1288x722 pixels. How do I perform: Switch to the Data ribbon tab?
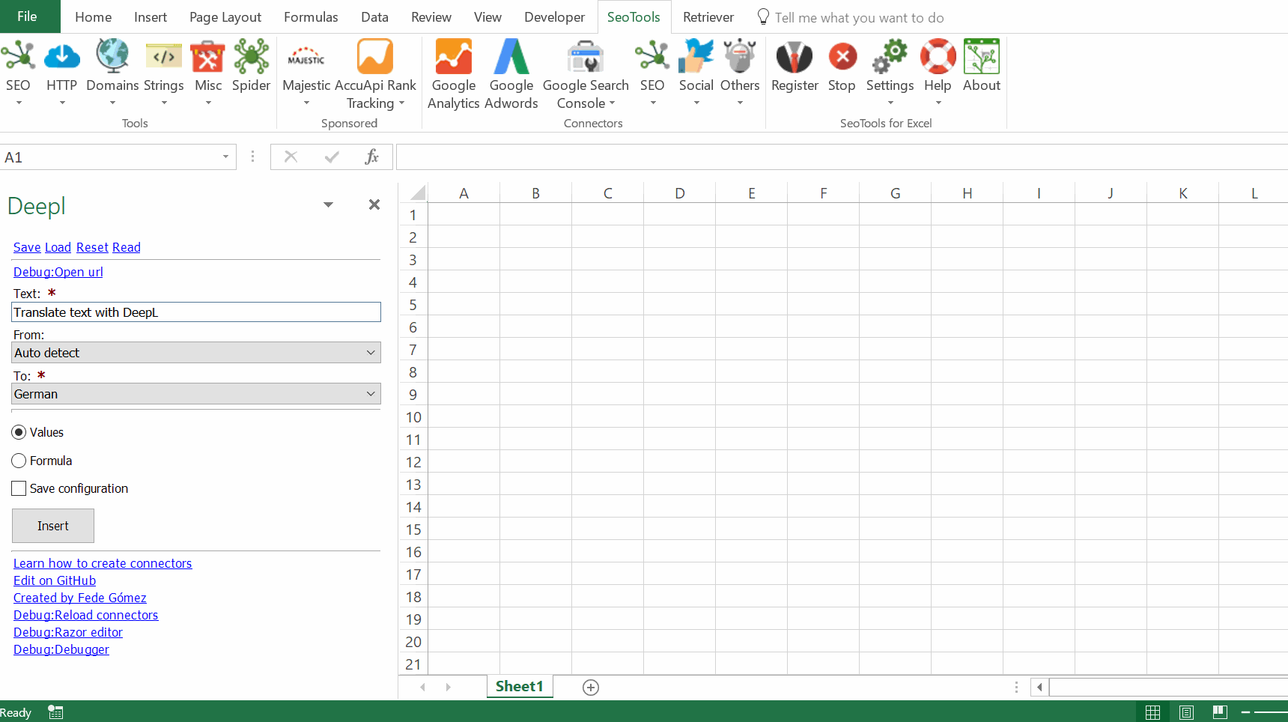pyautogui.click(x=374, y=17)
